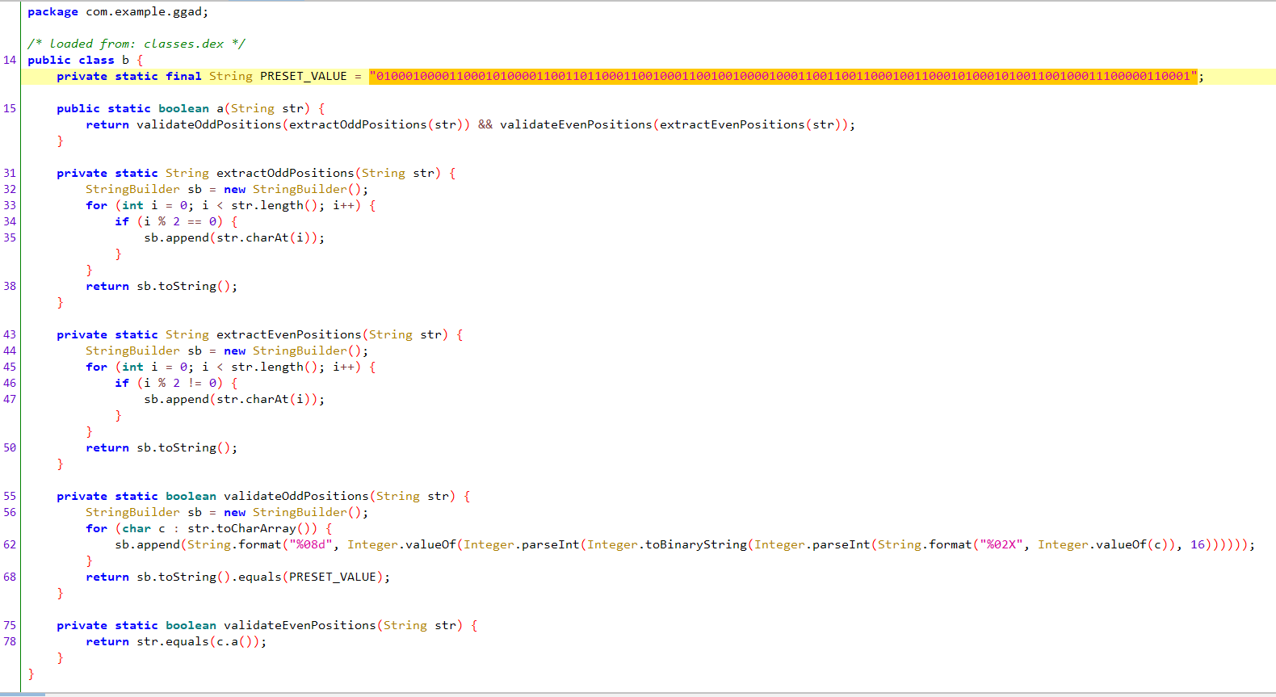
Task: Click line number 62 in the gutter
Action: (10, 545)
